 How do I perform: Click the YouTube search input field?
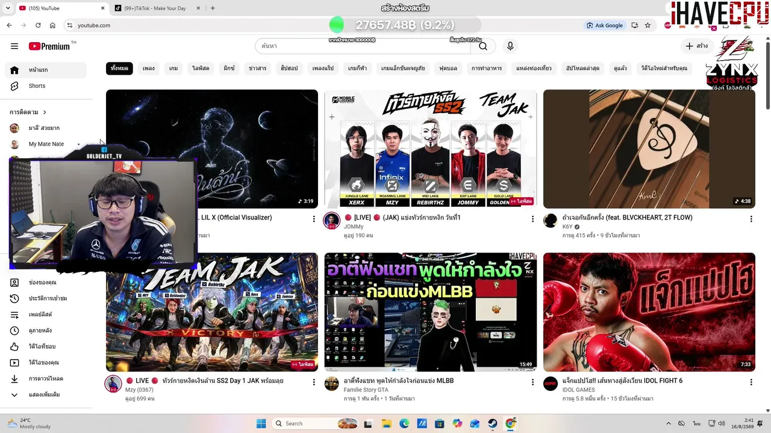point(363,46)
